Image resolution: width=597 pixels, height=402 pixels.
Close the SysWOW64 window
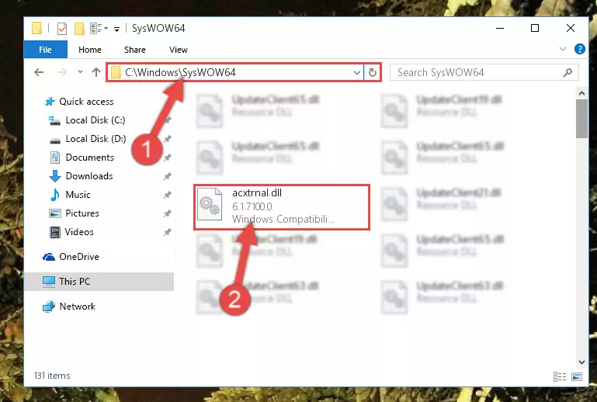click(x=570, y=28)
